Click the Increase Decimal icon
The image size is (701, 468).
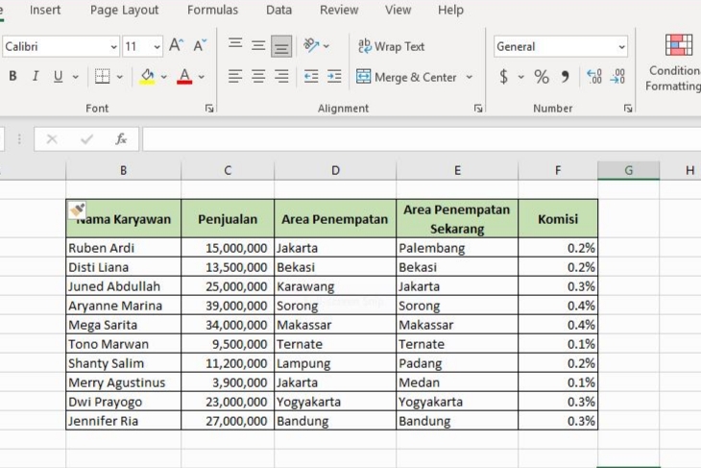point(594,77)
